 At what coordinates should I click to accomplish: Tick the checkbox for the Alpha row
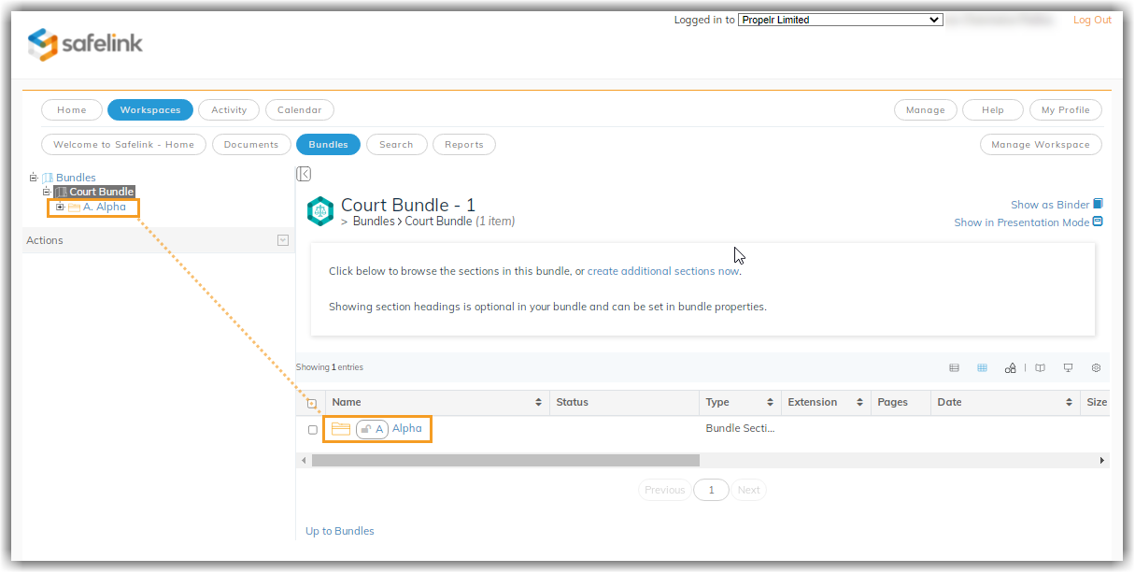[313, 430]
